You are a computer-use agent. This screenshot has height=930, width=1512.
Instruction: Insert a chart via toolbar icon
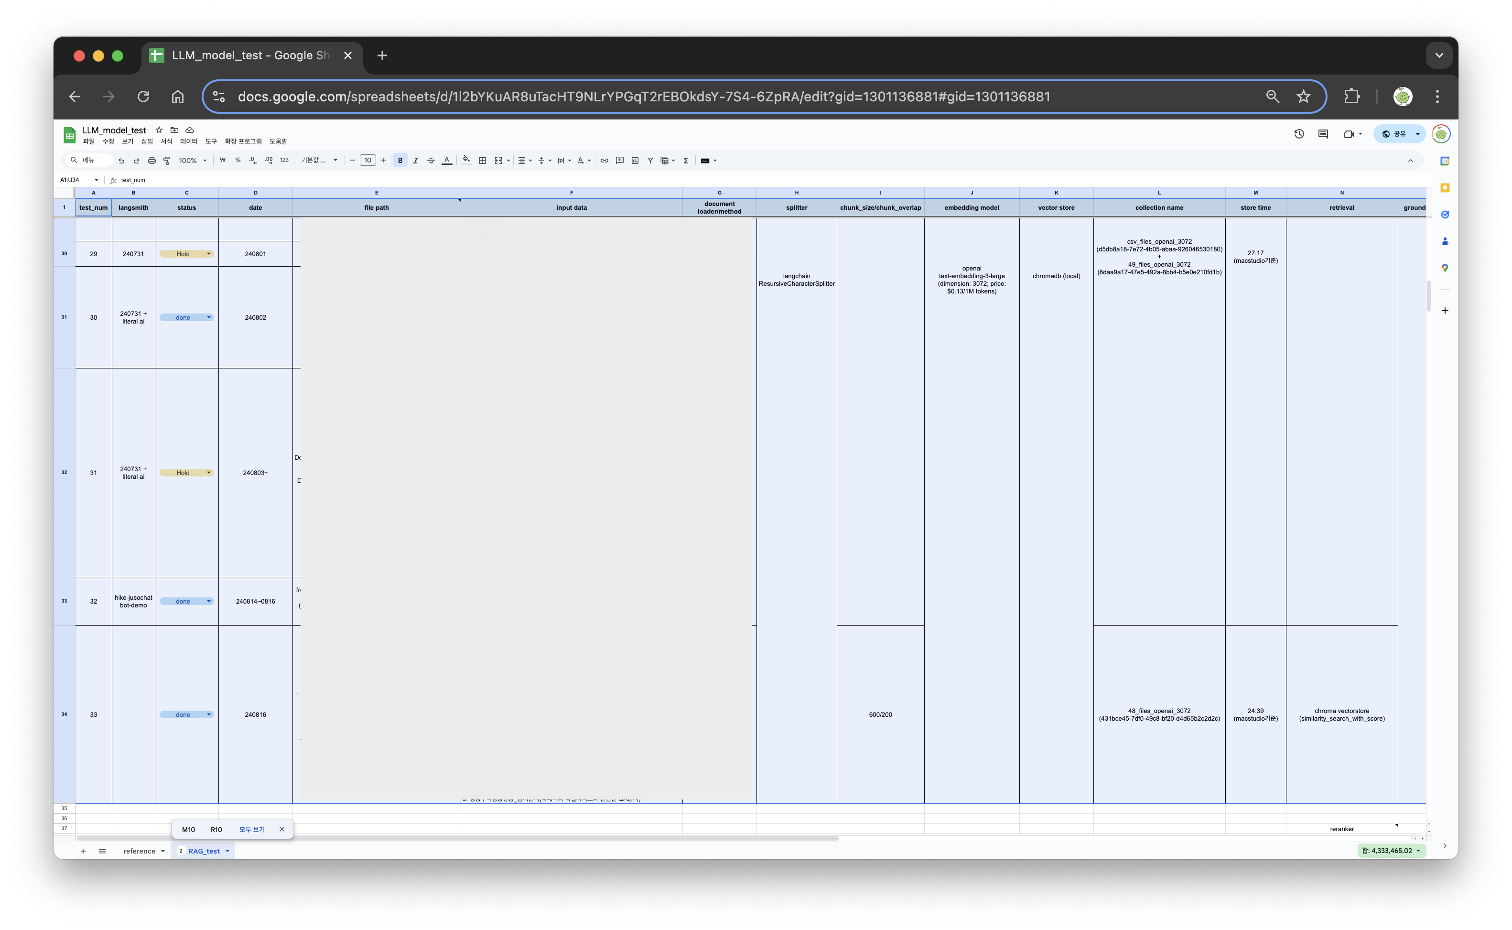coord(635,161)
